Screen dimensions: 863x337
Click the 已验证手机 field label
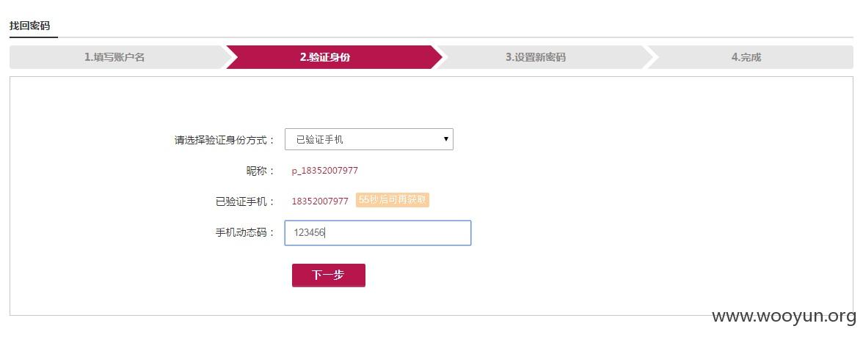tap(245, 201)
